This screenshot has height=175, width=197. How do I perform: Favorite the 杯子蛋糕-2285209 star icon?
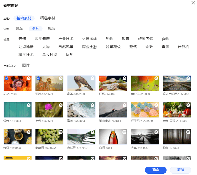click(x=156, y=105)
